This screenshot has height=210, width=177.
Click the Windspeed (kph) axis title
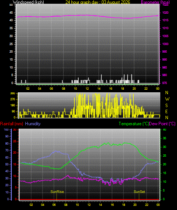(28, 2)
